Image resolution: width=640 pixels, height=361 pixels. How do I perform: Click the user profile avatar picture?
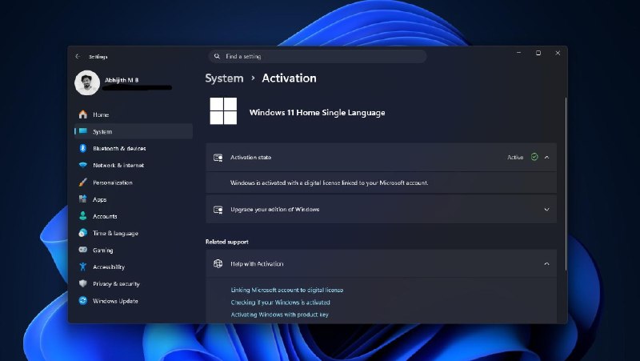pos(87,83)
